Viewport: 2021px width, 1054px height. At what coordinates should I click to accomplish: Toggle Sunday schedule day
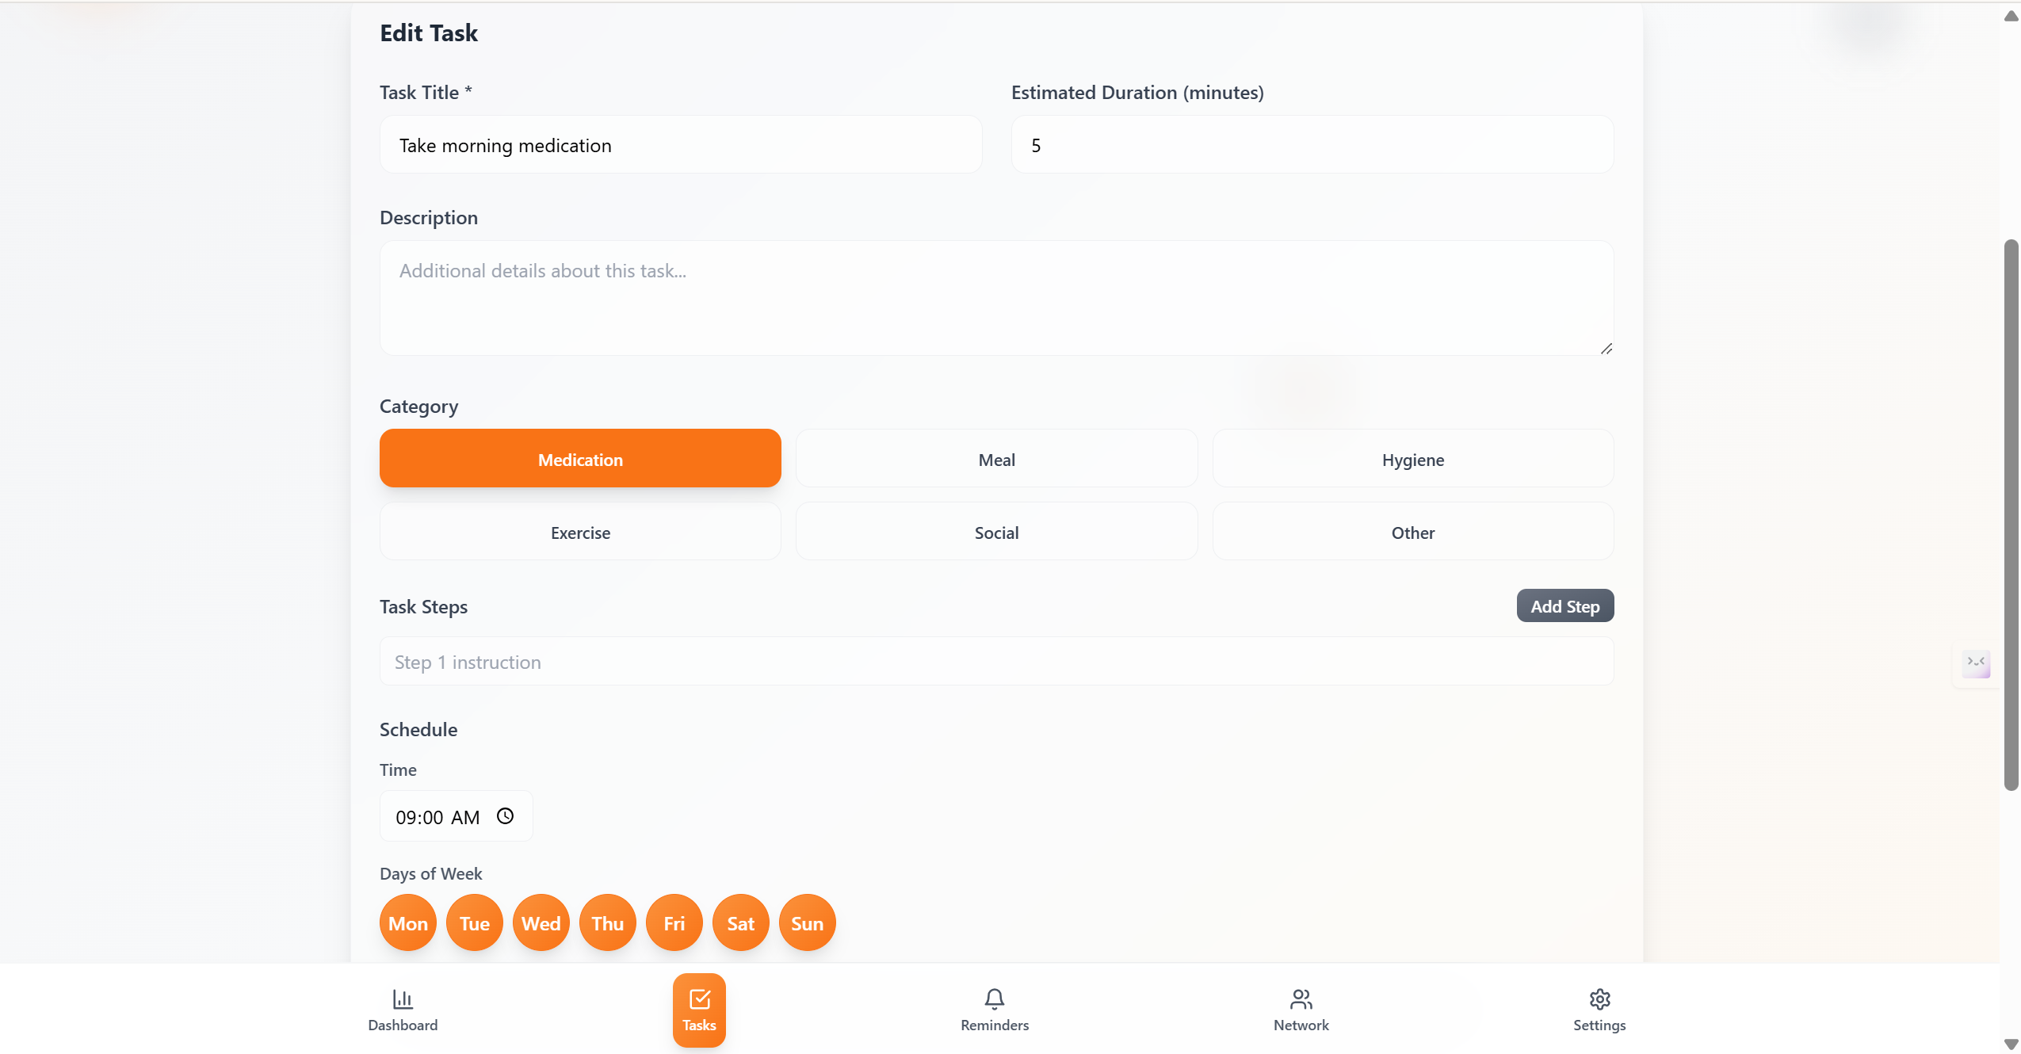coord(807,923)
